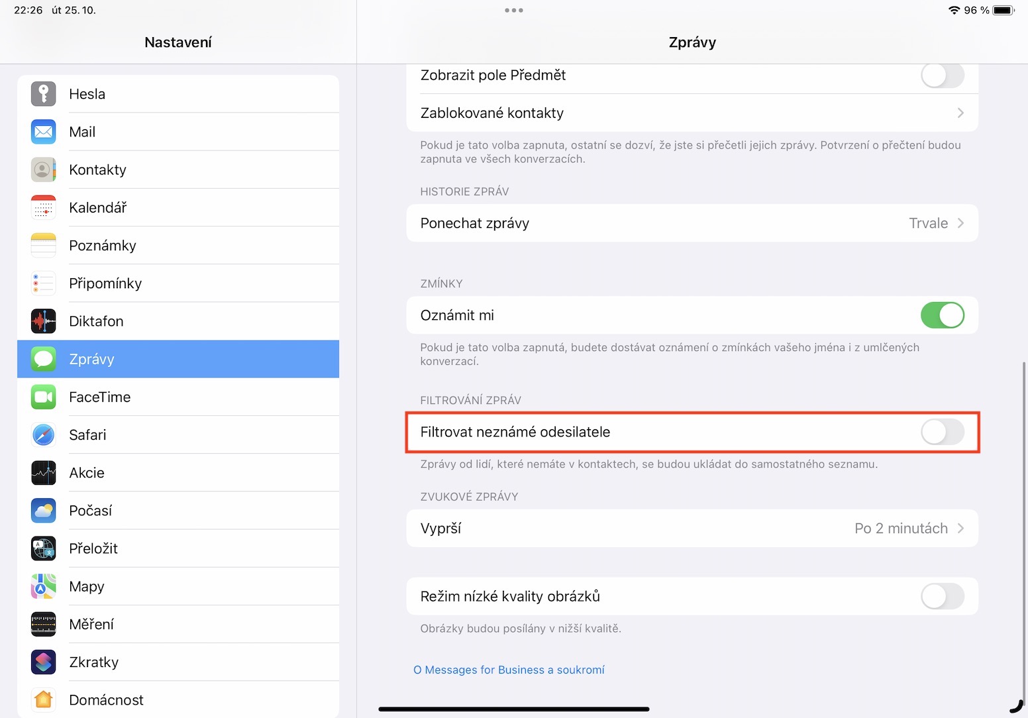Tap the three-dot multitasking control at top
Viewport: 1028px width, 718px height.
click(514, 11)
